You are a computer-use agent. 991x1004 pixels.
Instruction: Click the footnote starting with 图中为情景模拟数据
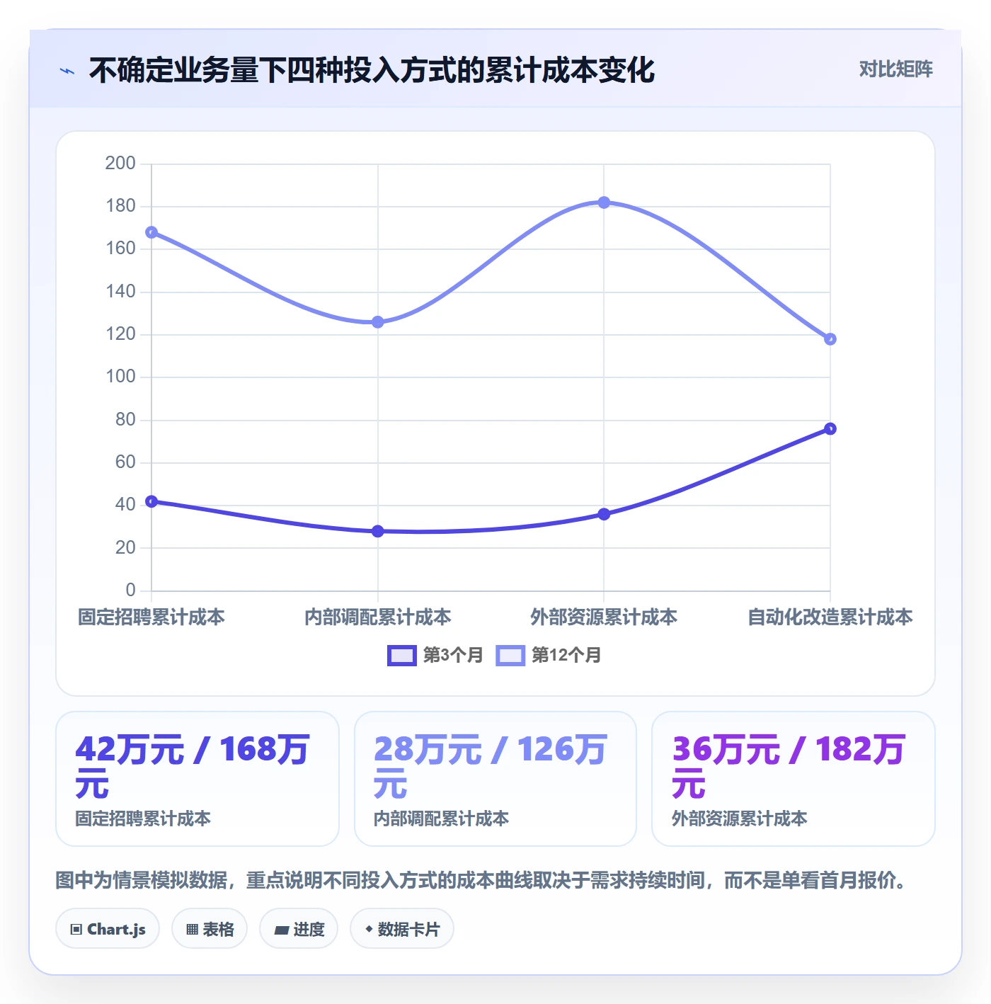481,880
